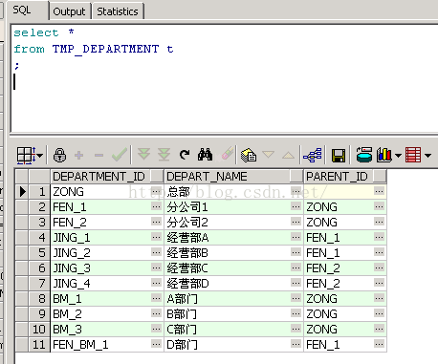Expand the red table report dropdown arrow
The image size is (438, 364).
(427, 156)
